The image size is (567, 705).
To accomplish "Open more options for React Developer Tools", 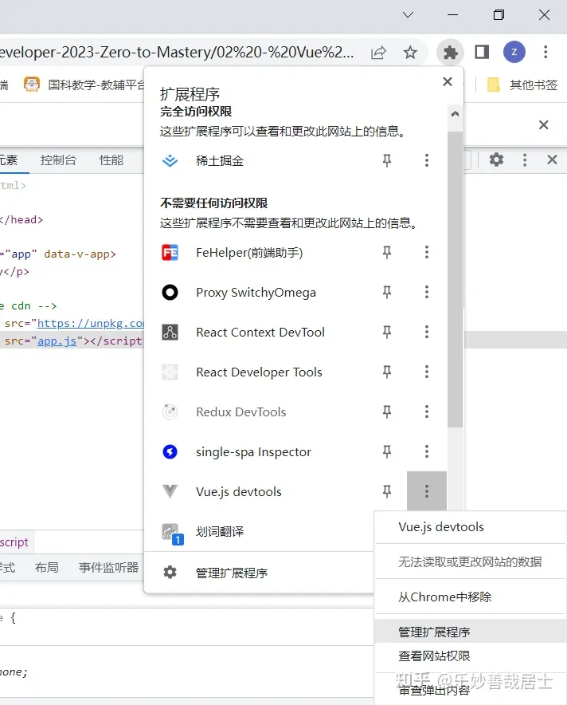I will 427,372.
